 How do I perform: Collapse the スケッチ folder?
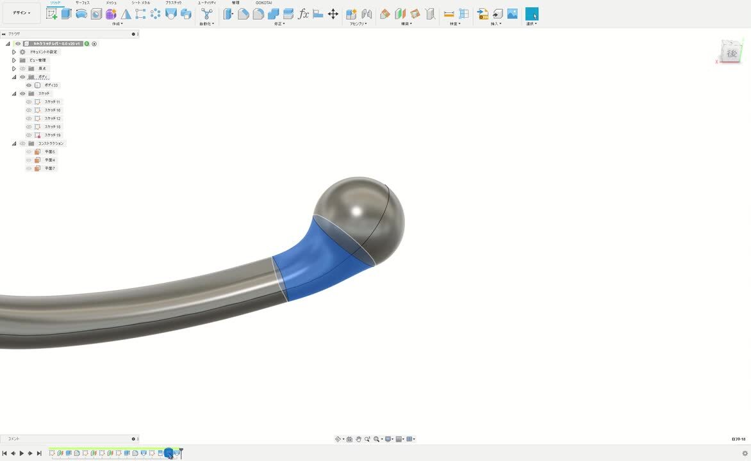14,93
